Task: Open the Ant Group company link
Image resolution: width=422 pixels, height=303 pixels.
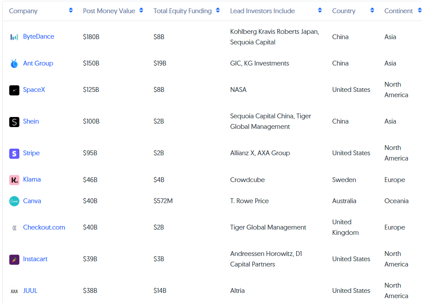Action: [38, 63]
